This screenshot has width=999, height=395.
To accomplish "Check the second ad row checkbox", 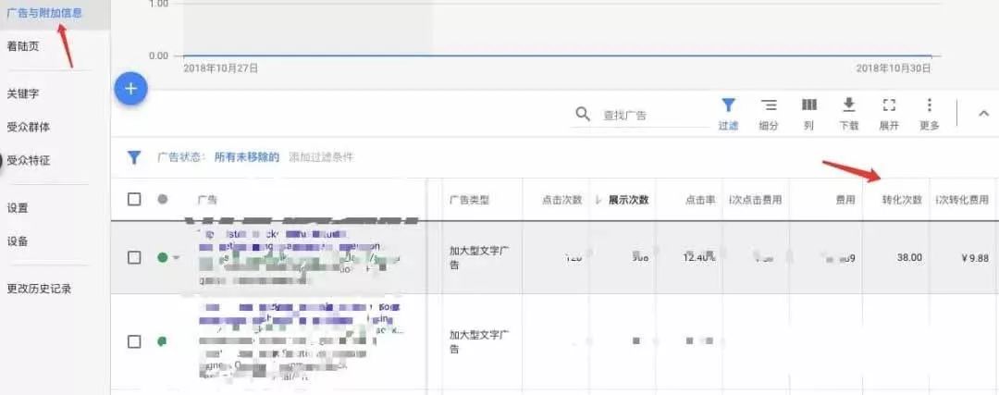I will (x=134, y=341).
